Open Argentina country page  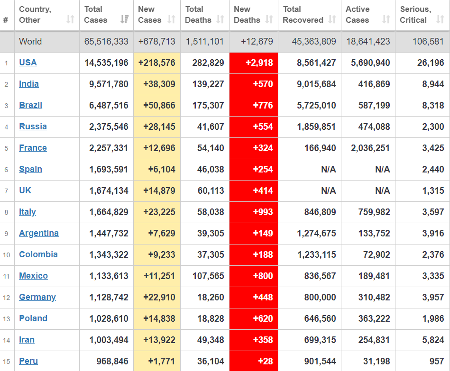39,233
